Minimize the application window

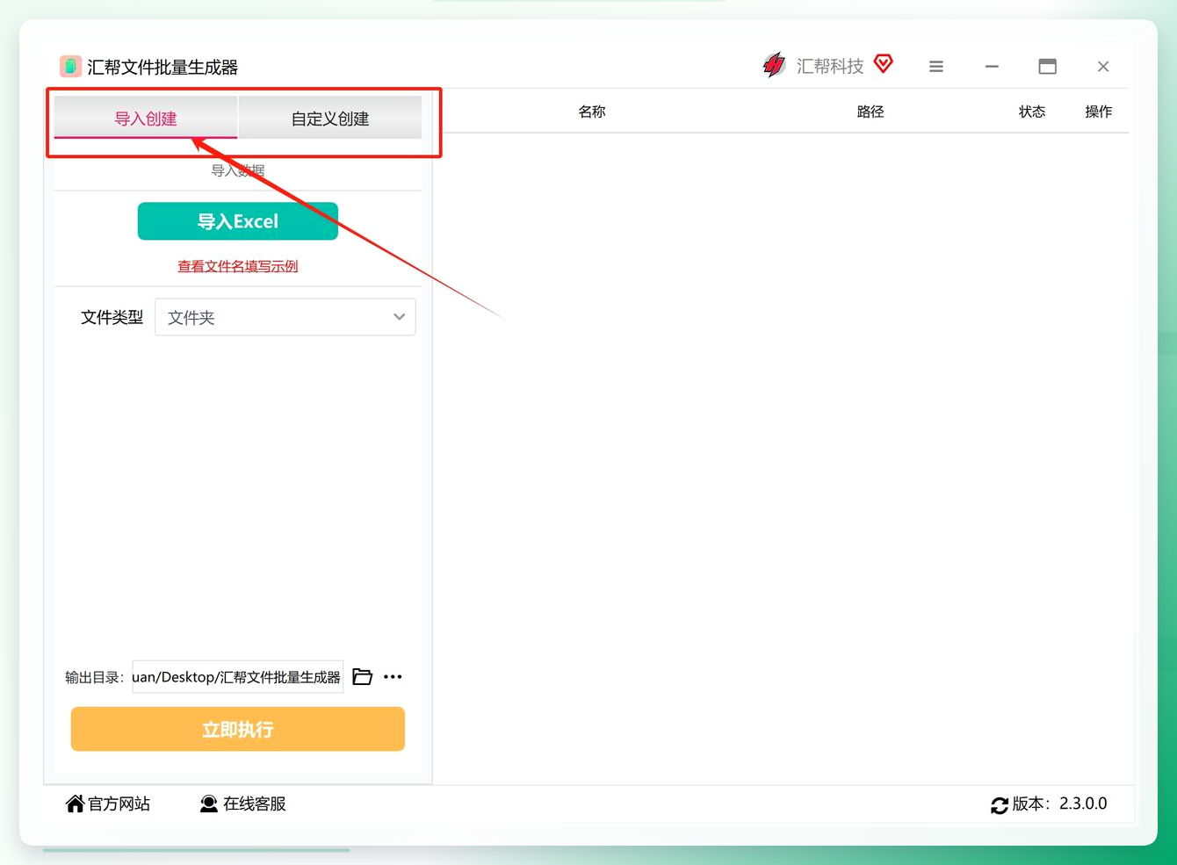pos(992,67)
